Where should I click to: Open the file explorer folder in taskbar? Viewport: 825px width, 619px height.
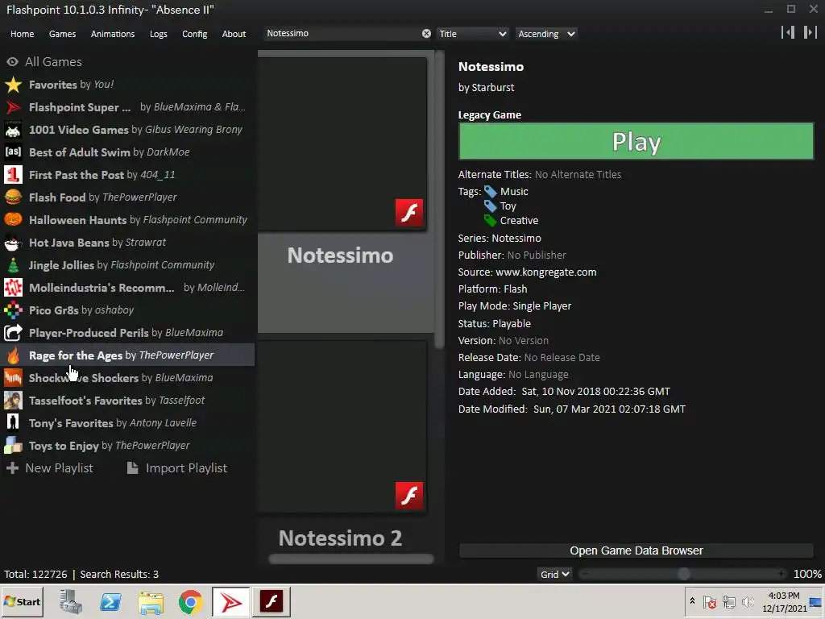pyautogui.click(x=151, y=601)
